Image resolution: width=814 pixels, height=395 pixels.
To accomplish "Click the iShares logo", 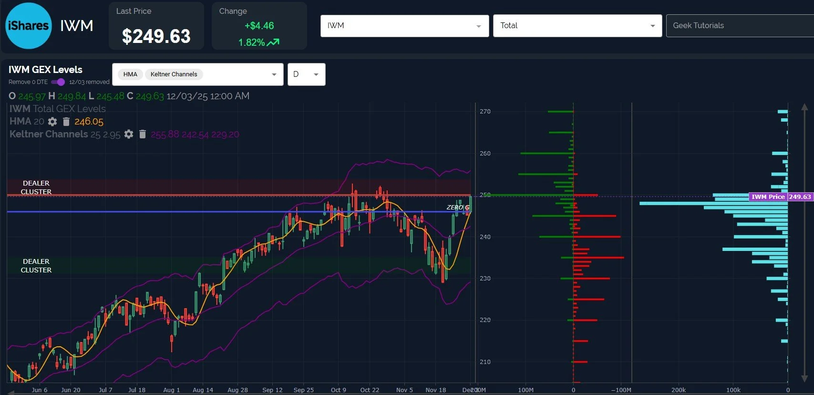I will click(29, 26).
